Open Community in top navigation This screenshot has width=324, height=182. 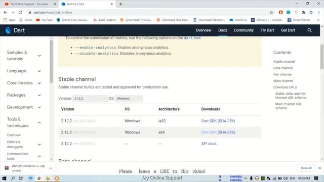[x=244, y=30]
